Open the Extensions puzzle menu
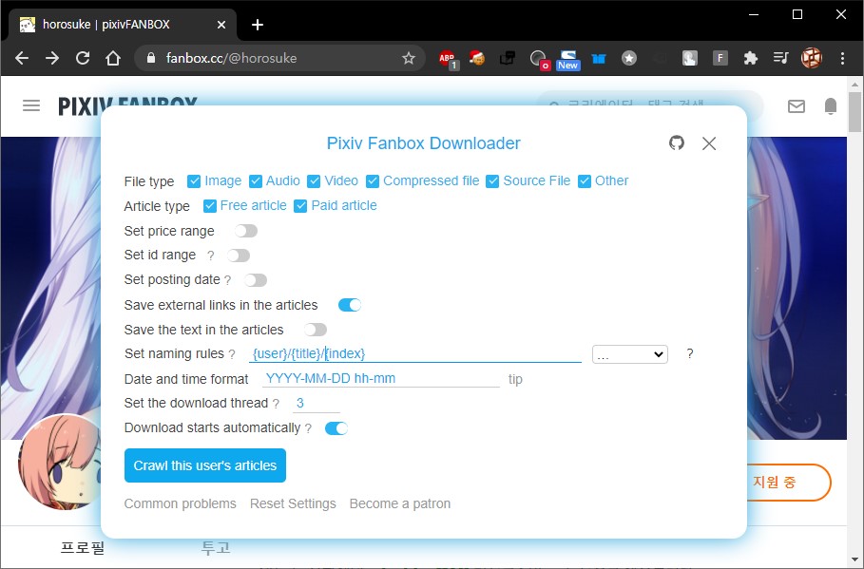The width and height of the screenshot is (864, 569). pos(751,58)
